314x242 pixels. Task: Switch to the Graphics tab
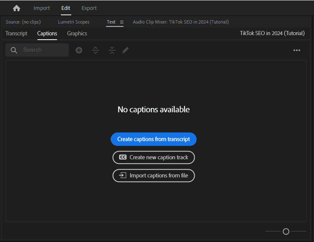(77, 33)
